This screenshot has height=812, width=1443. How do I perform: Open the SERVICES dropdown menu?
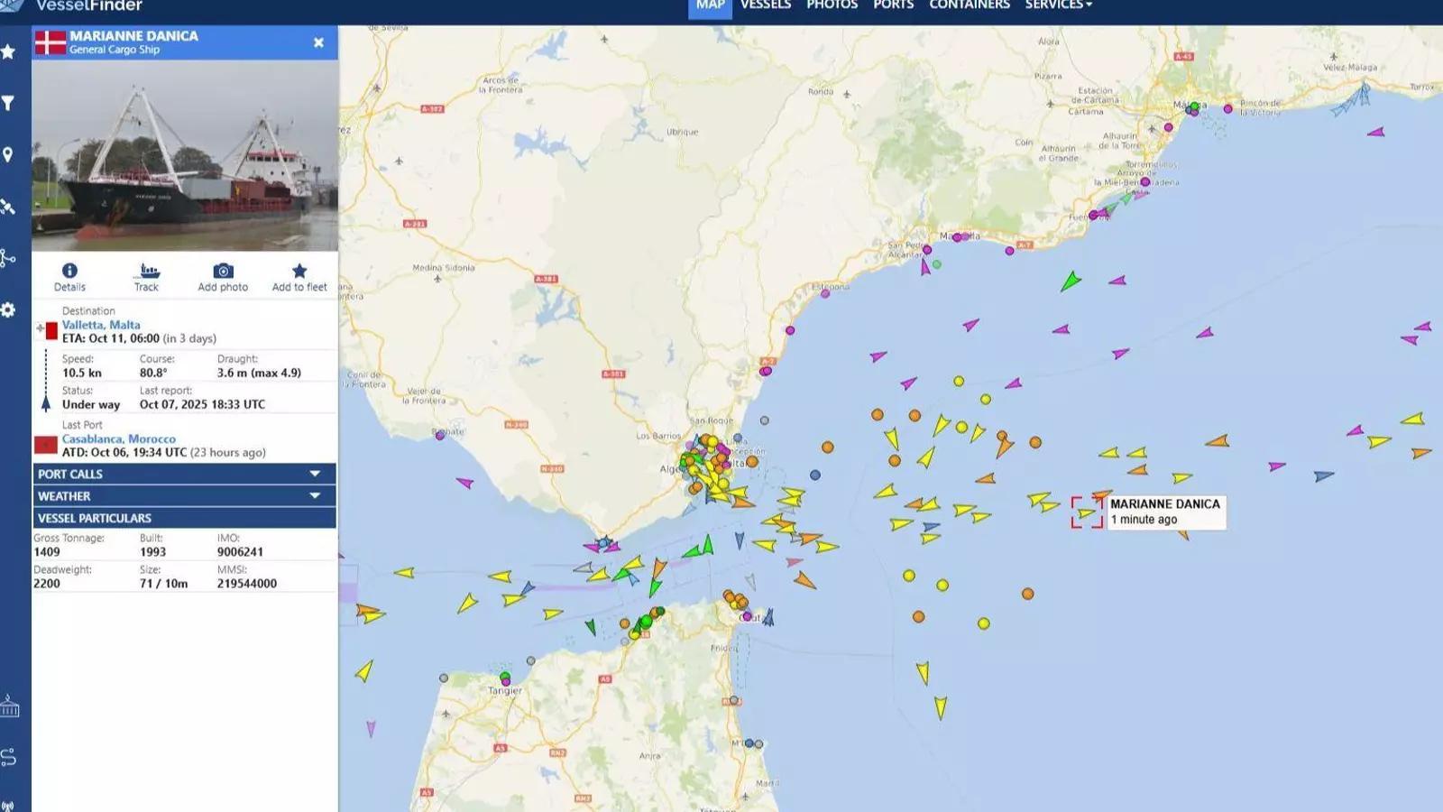coord(1058,5)
